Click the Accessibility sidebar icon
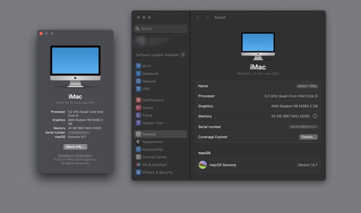 [139, 149]
